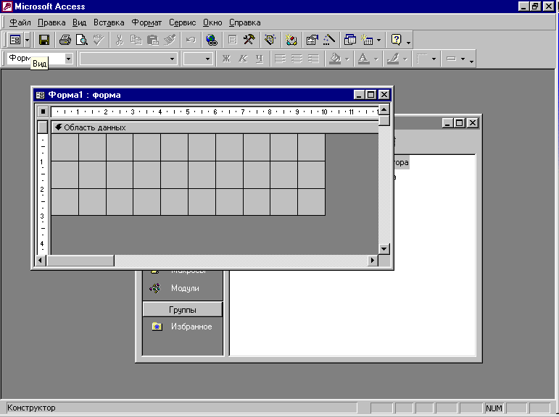Click the New Object icon
Viewport: 559px width, 417px height.
(367, 40)
